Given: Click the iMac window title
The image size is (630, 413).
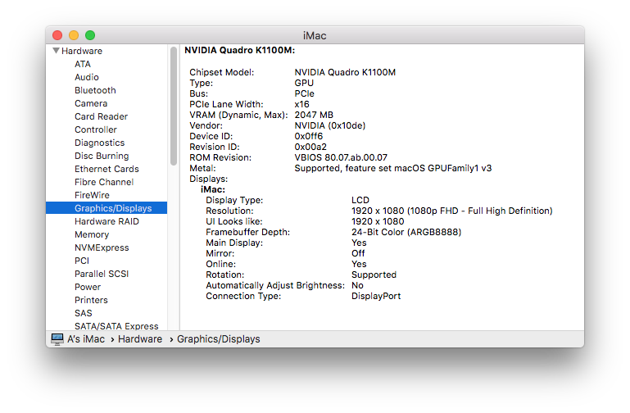Looking at the screenshot, I should coord(315,36).
